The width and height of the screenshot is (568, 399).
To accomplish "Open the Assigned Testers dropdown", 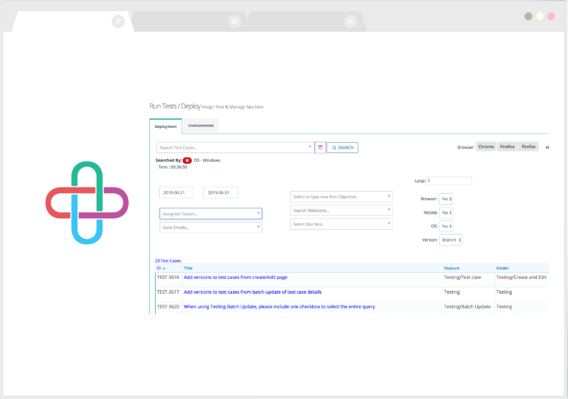I will coord(210,213).
